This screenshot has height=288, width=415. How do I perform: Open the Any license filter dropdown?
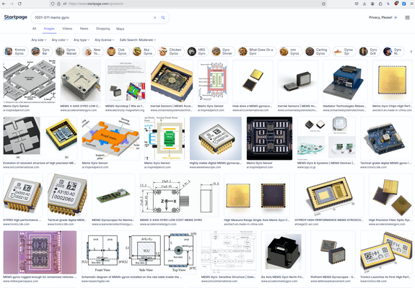click(104, 40)
